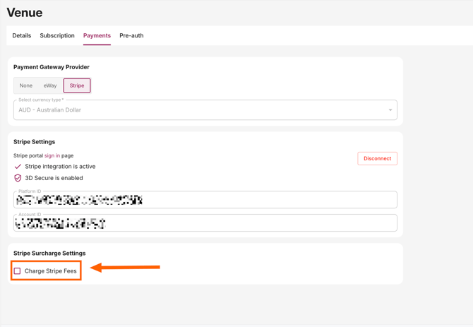473x327 pixels.
Task: Select None as payment gateway provider
Action: 26,85
